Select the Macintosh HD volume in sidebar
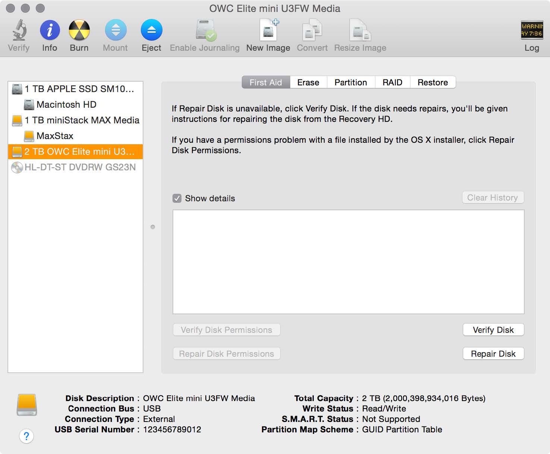Screen dimensions: 550x454 [x=64, y=105]
